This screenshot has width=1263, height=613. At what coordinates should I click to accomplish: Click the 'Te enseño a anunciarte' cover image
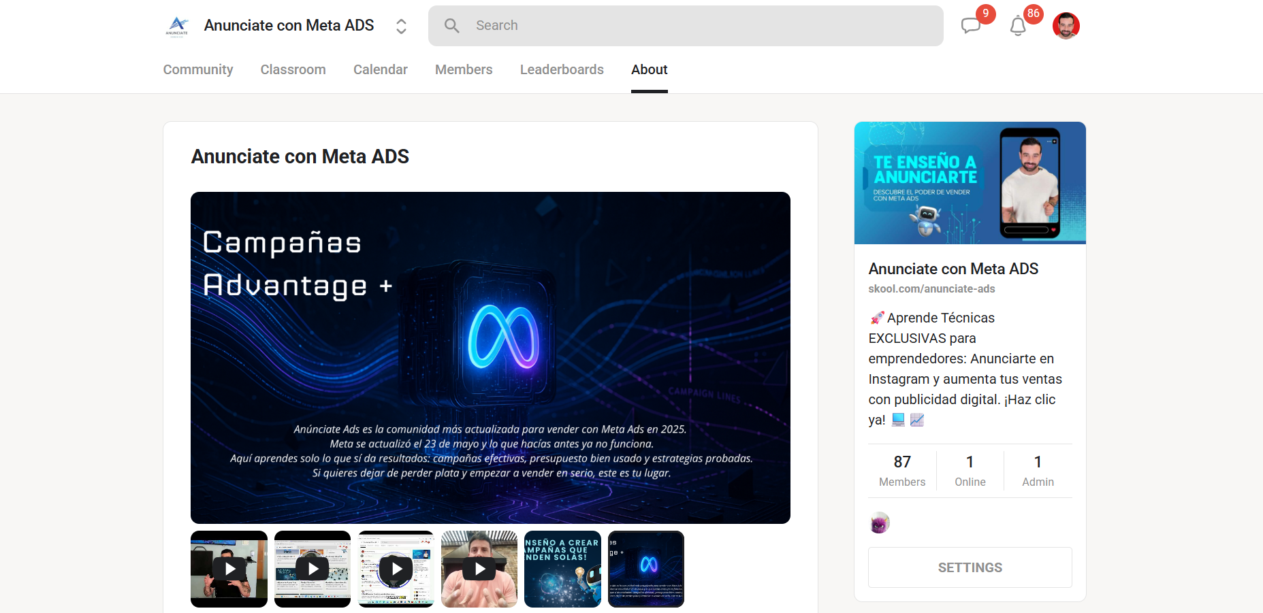pyautogui.click(x=970, y=183)
